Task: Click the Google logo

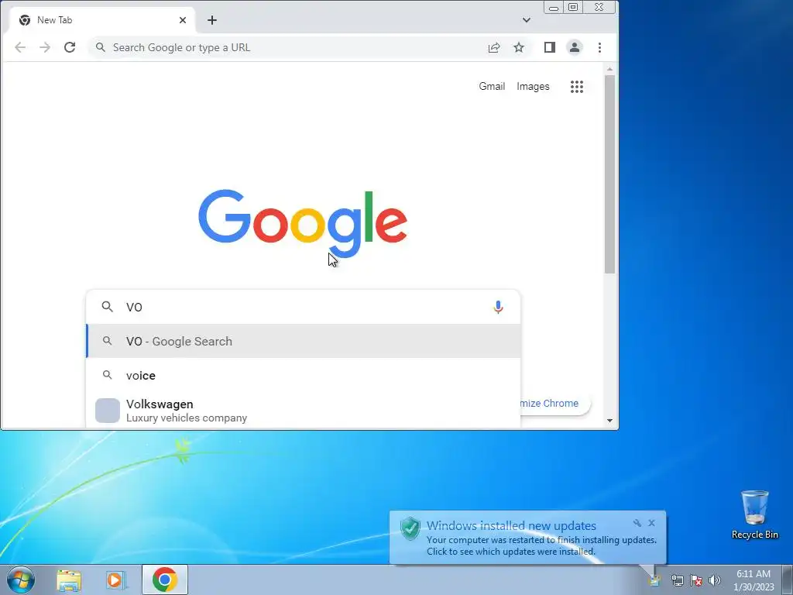Action: click(x=303, y=223)
